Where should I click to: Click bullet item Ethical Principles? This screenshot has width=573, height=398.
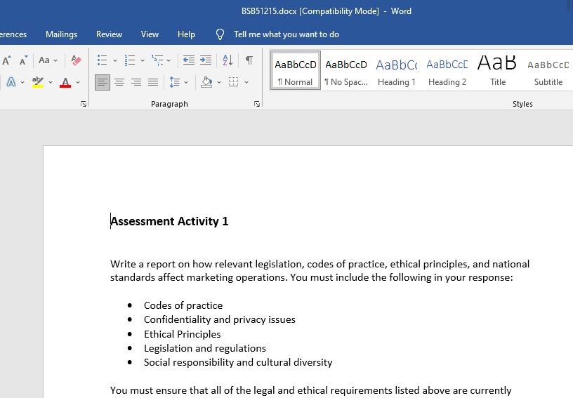click(183, 334)
